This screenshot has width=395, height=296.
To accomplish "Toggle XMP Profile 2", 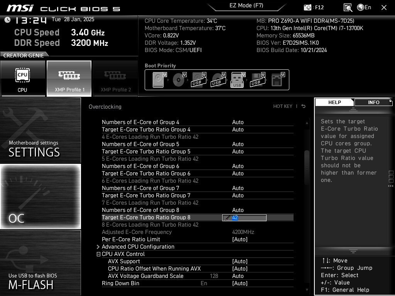I will click(x=115, y=78).
